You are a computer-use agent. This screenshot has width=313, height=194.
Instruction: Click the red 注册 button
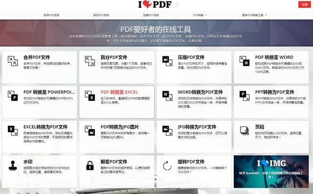coord(304,4)
